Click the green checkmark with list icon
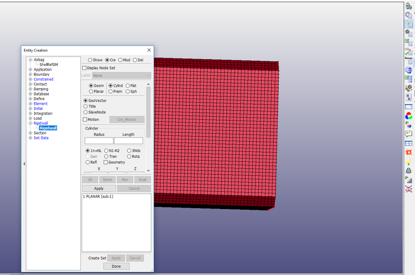This screenshot has height=275, width=415. (x=409, y=42)
